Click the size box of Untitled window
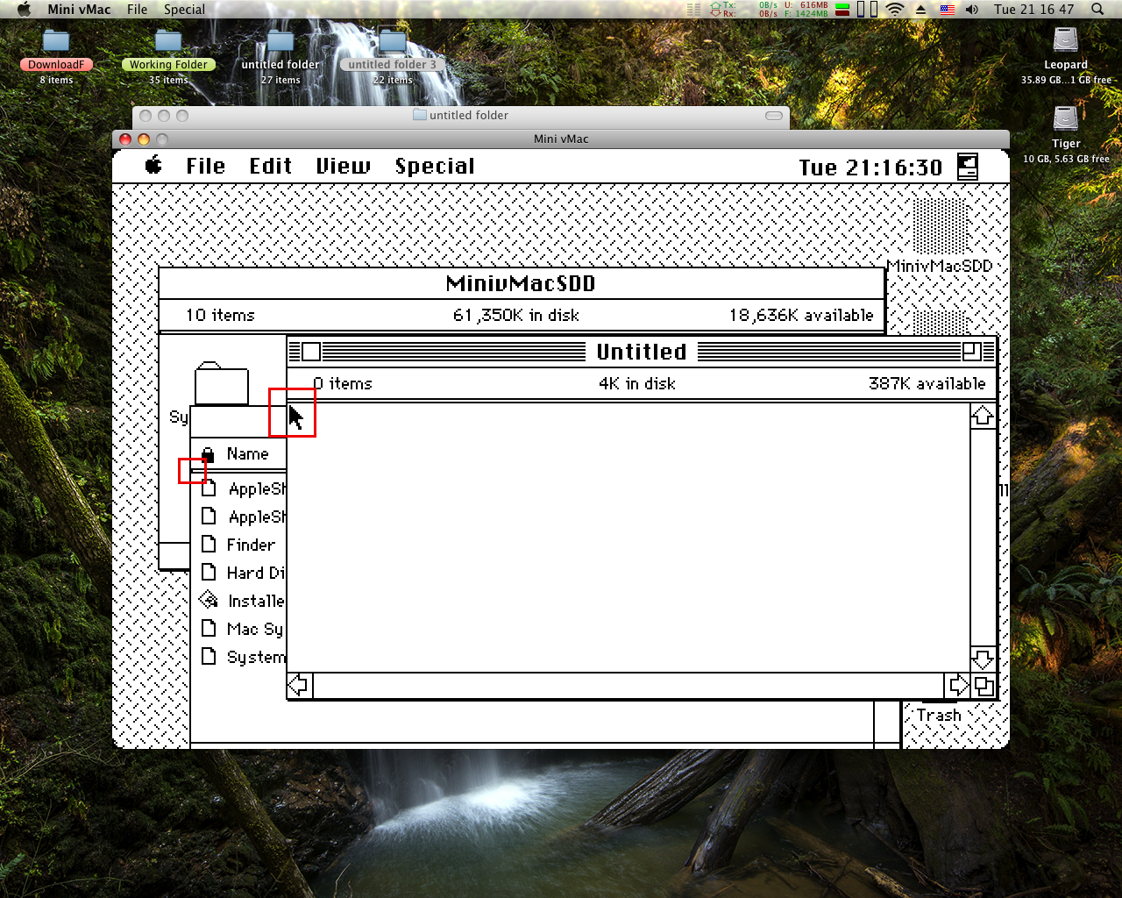This screenshot has height=898, width=1122. (x=984, y=685)
